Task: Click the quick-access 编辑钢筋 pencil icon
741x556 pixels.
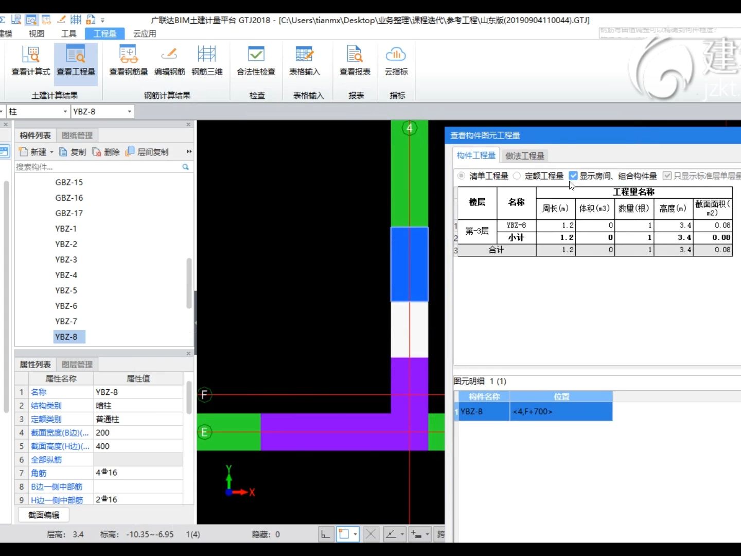Action: coord(61,20)
